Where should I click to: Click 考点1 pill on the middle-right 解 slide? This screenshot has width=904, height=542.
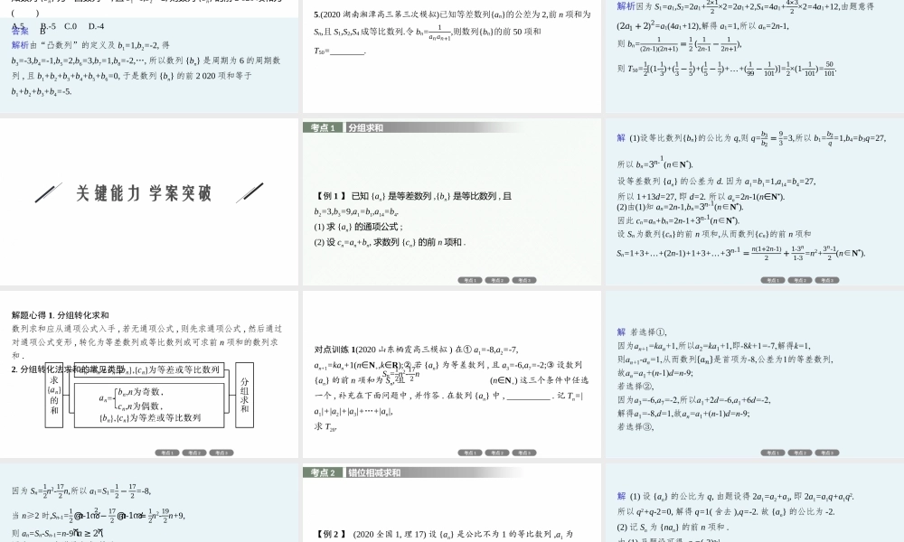(x=773, y=451)
